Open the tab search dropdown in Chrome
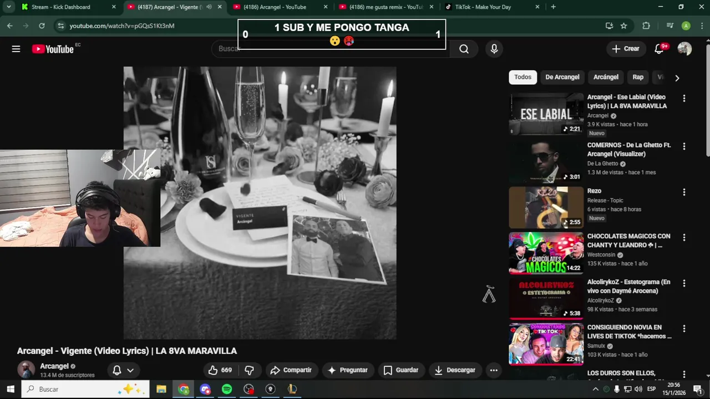The image size is (710, 399). [9, 7]
